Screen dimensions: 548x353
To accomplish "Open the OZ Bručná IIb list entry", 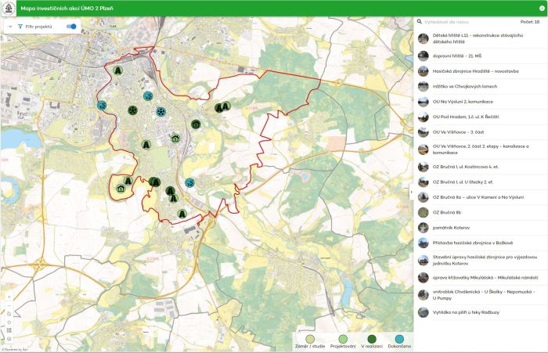I will [448, 211].
